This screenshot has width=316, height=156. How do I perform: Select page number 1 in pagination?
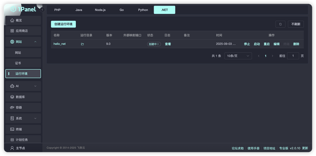click(265, 56)
